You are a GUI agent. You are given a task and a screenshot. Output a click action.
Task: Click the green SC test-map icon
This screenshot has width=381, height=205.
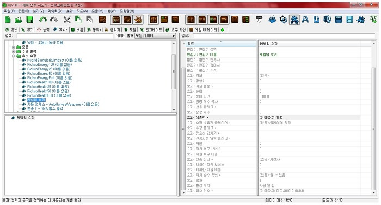tap(373, 20)
